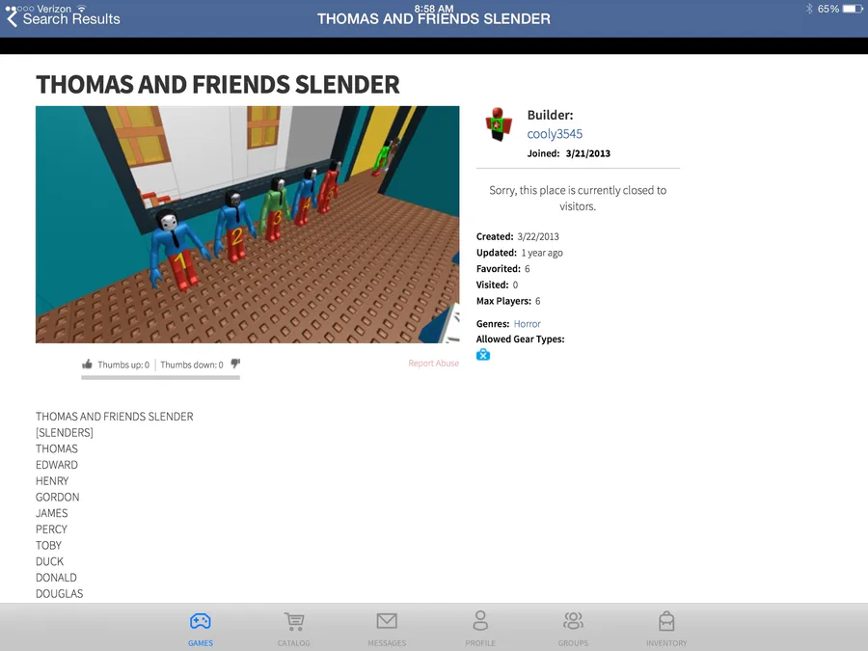Click the 'Created: 3/22/2013' text
The image size is (868, 651).
pos(518,236)
